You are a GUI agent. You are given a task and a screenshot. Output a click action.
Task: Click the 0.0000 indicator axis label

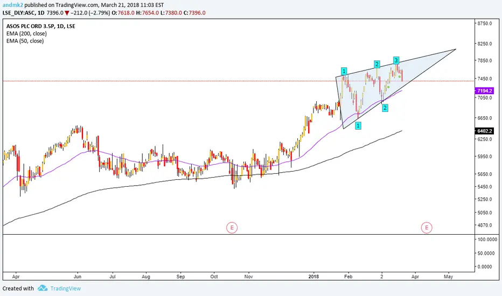pos(484,266)
